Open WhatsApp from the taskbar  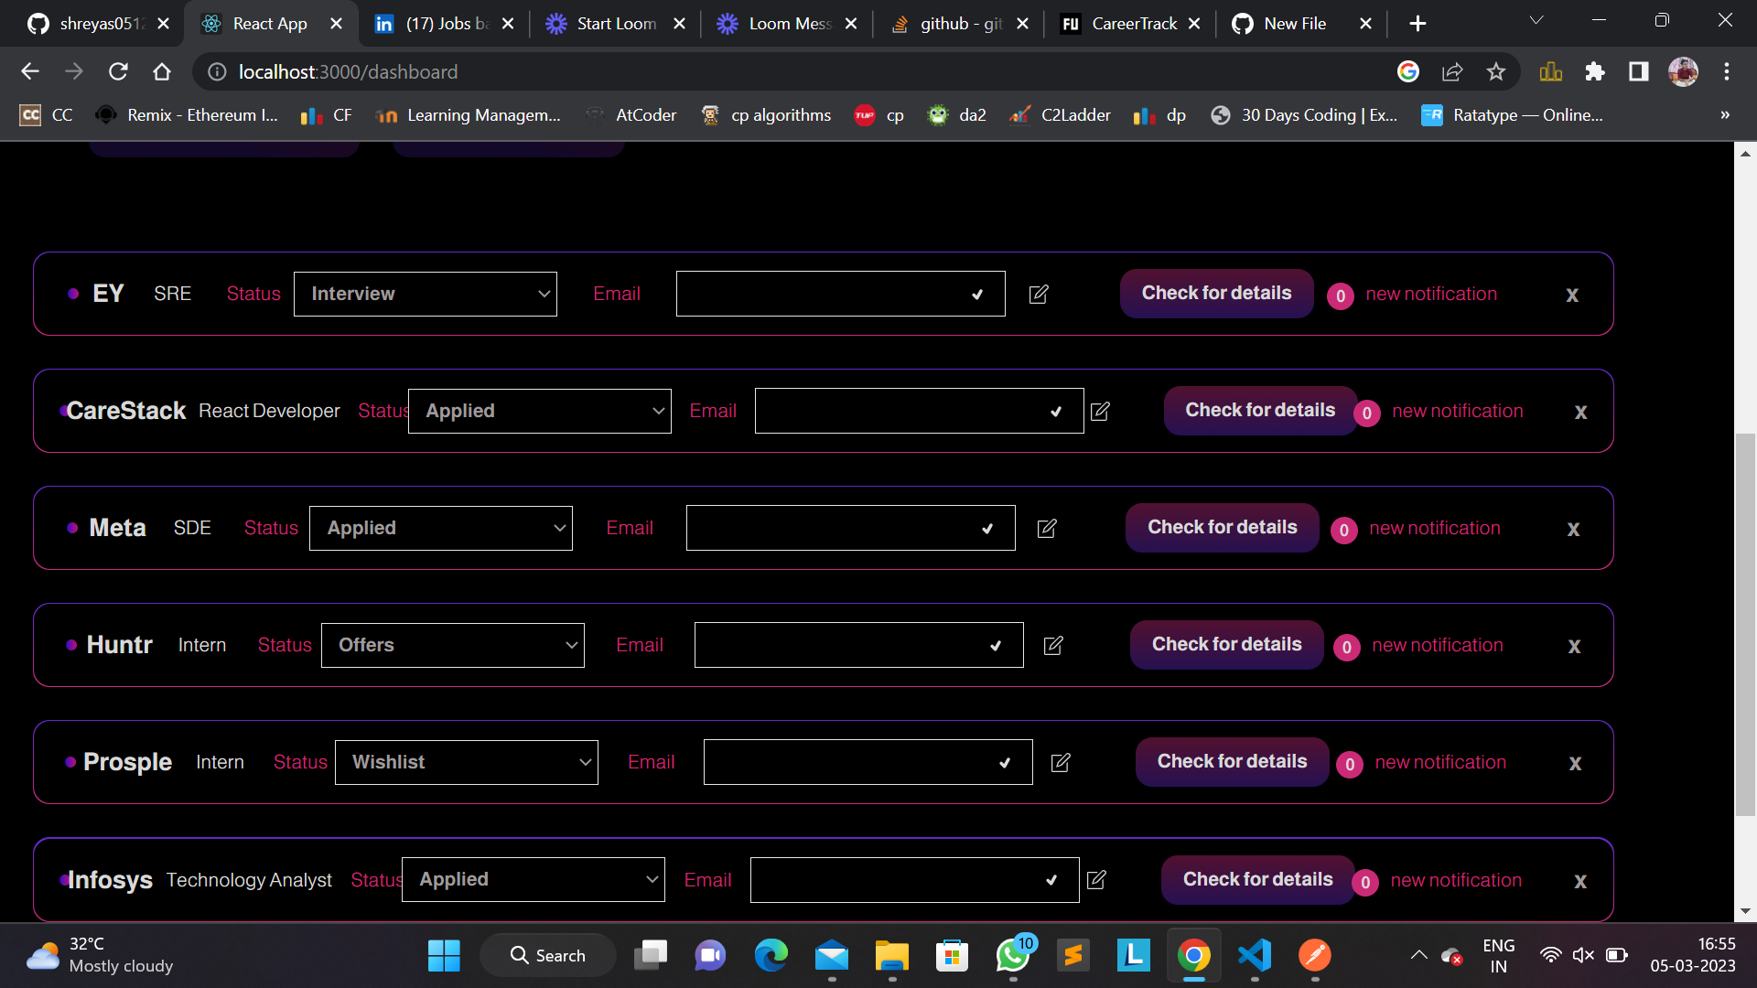pyautogui.click(x=1013, y=954)
